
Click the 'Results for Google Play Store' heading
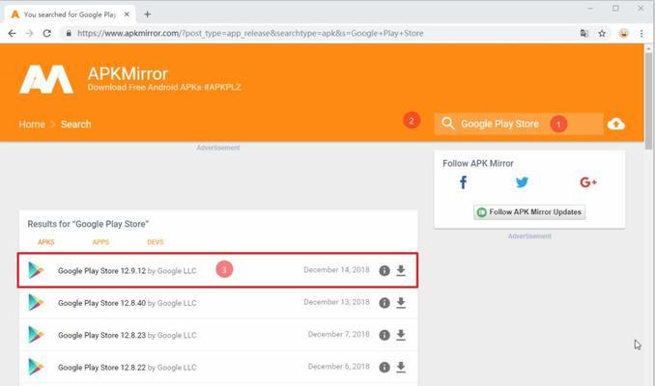[x=88, y=224]
